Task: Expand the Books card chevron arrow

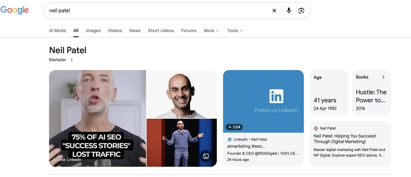Action: tap(383, 77)
